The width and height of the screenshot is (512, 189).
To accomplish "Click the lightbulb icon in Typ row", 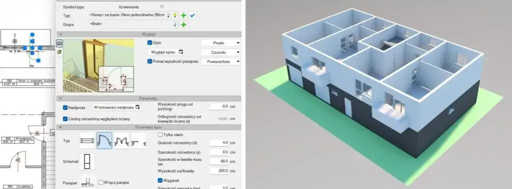I will [x=175, y=15].
